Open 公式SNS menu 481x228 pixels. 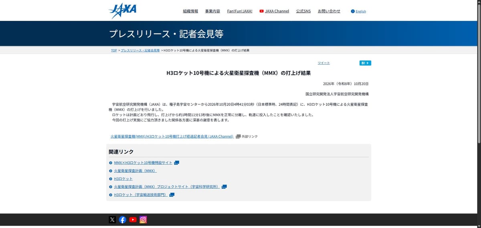(303, 11)
